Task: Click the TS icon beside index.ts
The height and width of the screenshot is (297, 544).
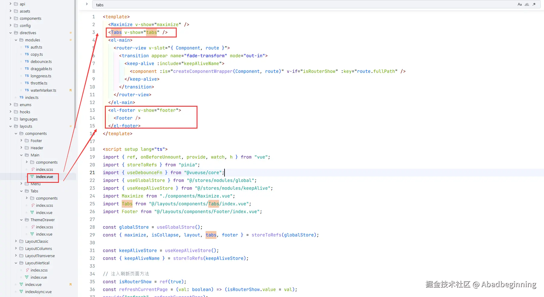Action: click(x=21, y=97)
